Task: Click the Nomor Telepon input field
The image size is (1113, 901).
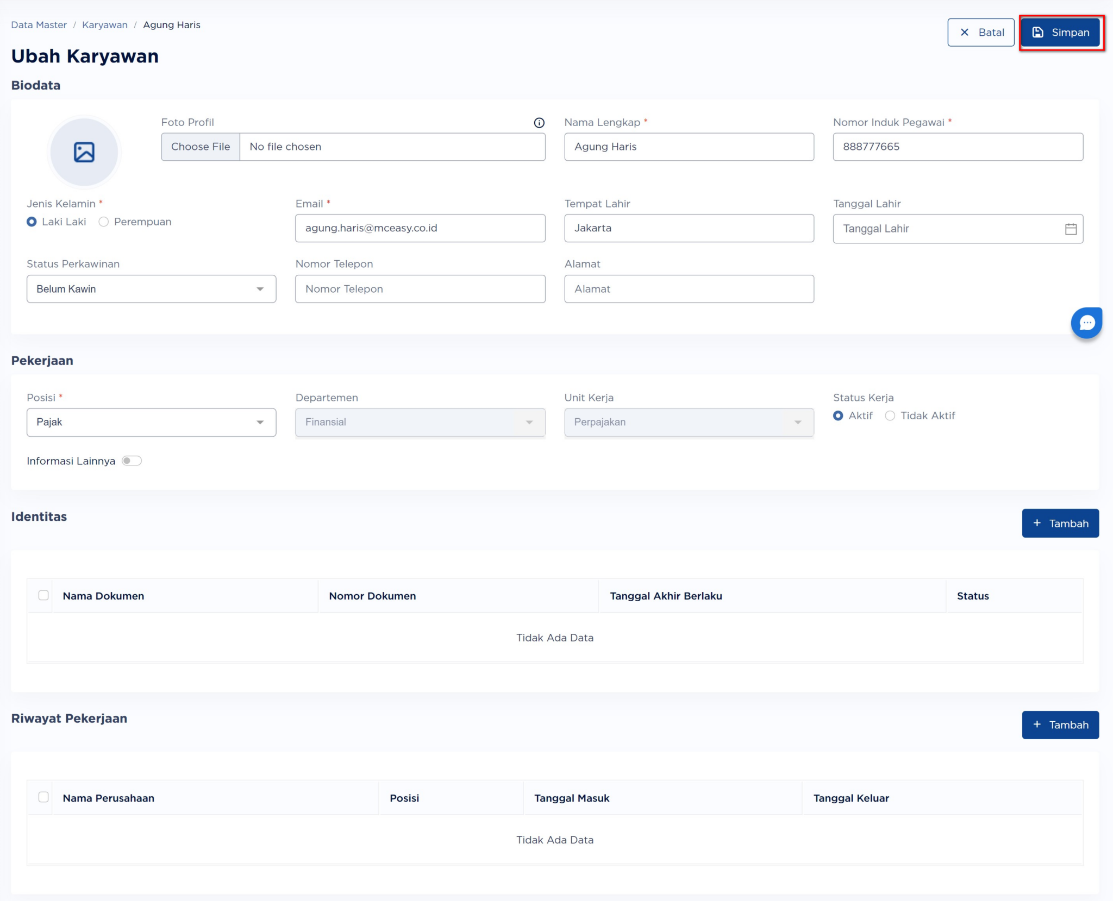Action: click(420, 289)
